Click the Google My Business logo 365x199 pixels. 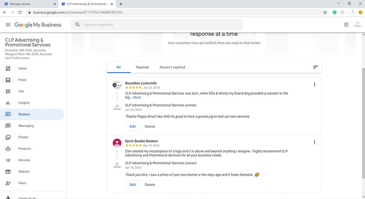coord(38,25)
